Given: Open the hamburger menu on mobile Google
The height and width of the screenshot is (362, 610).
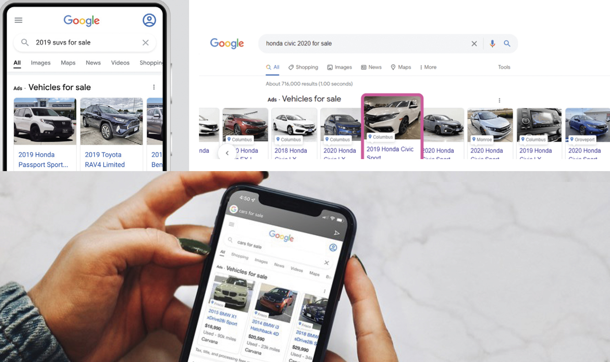Looking at the screenshot, I should click(18, 20).
